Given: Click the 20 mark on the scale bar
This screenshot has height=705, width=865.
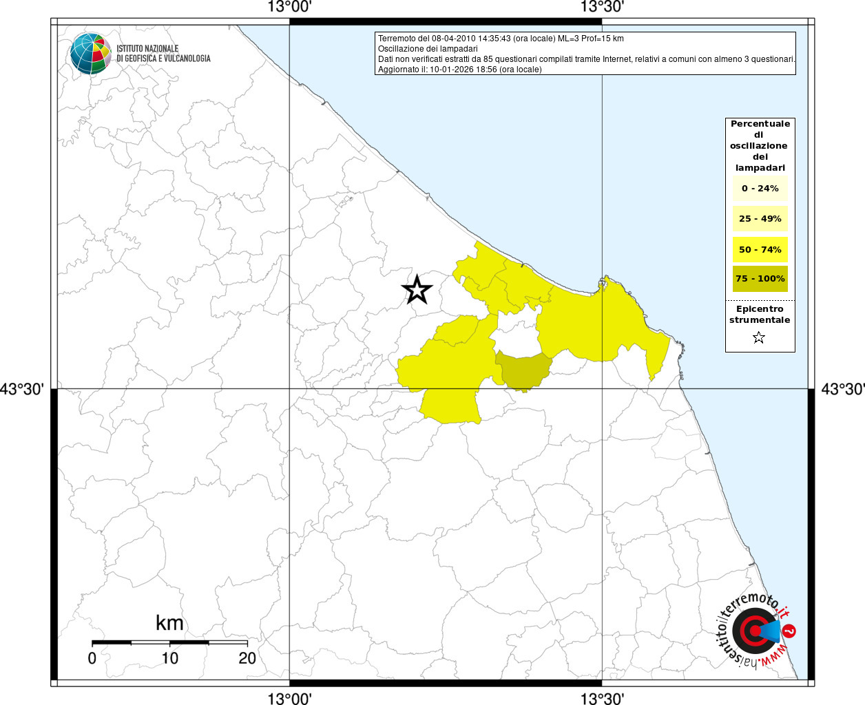Looking at the screenshot, I should [247, 658].
